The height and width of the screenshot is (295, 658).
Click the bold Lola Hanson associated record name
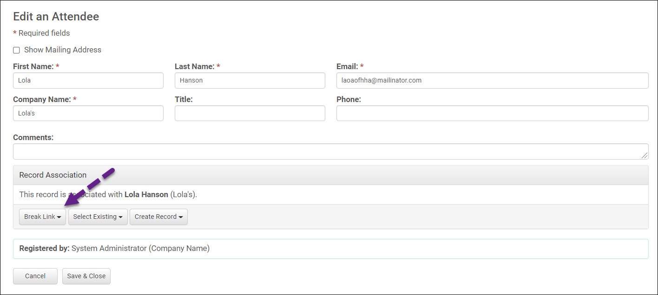point(146,194)
